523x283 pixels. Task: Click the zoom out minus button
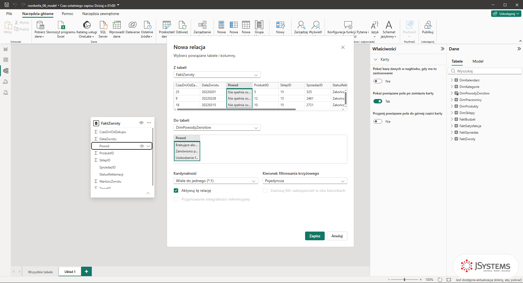[389, 279]
